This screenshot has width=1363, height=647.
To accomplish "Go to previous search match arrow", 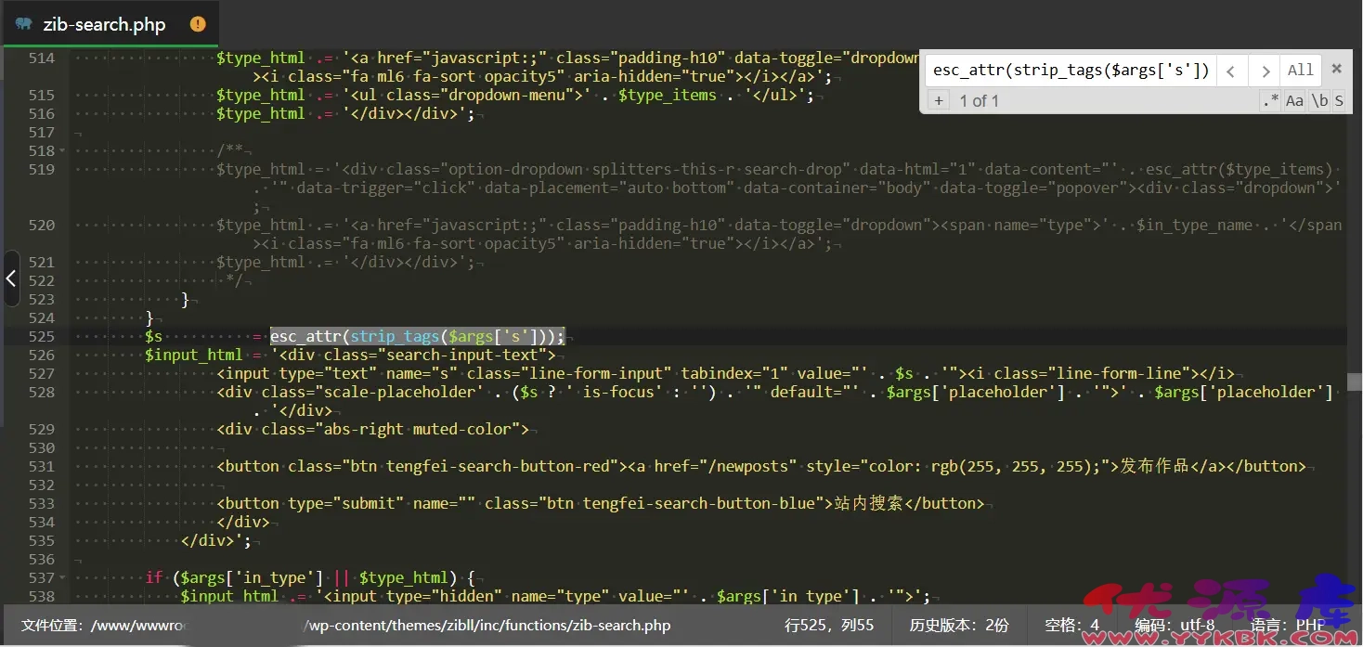I will click(1231, 70).
